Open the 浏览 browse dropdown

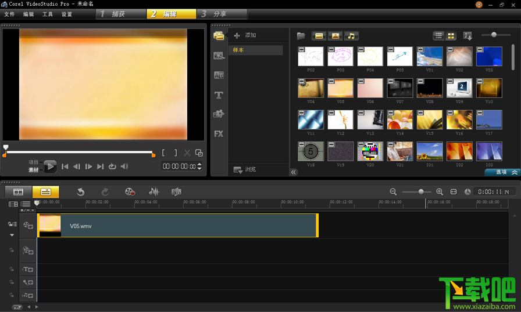[245, 169]
